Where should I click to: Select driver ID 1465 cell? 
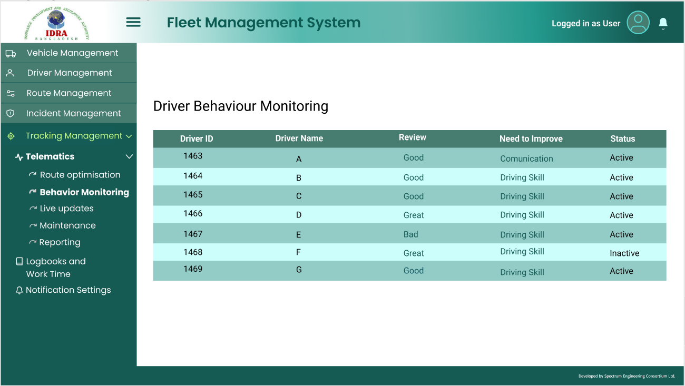[193, 195]
